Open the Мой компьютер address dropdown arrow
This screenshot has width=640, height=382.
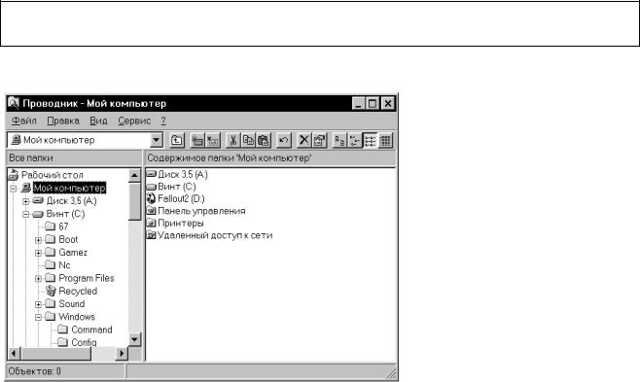157,140
